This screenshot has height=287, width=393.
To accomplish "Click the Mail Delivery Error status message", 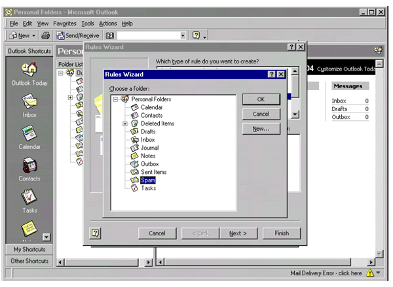I will [x=326, y=273].
